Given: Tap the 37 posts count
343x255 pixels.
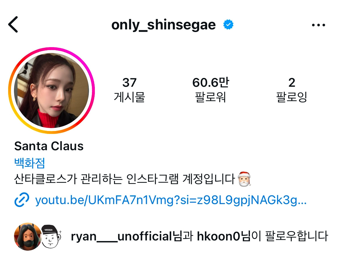Looking at the screenshot, I should [x=129, y=82].
